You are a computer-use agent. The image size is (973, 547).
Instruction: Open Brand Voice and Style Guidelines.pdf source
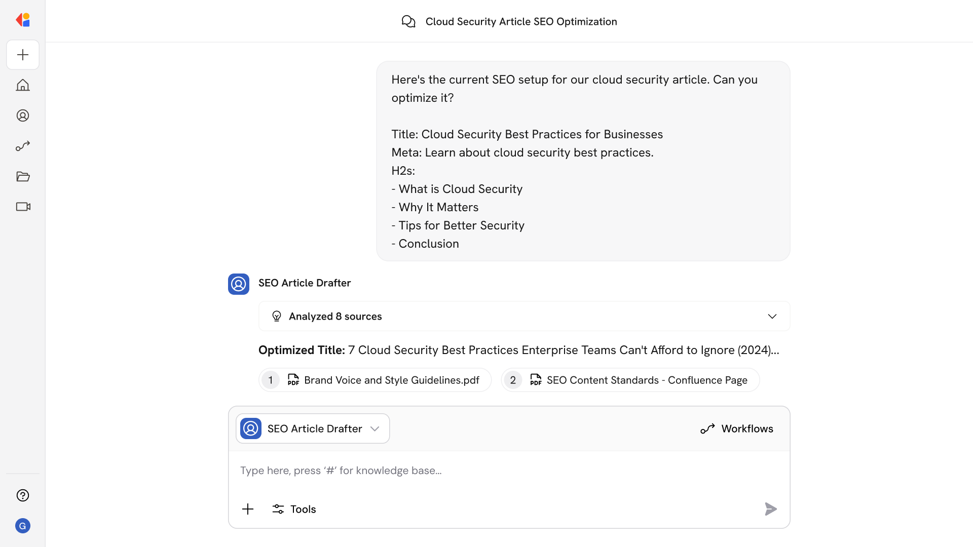point(375,380)
